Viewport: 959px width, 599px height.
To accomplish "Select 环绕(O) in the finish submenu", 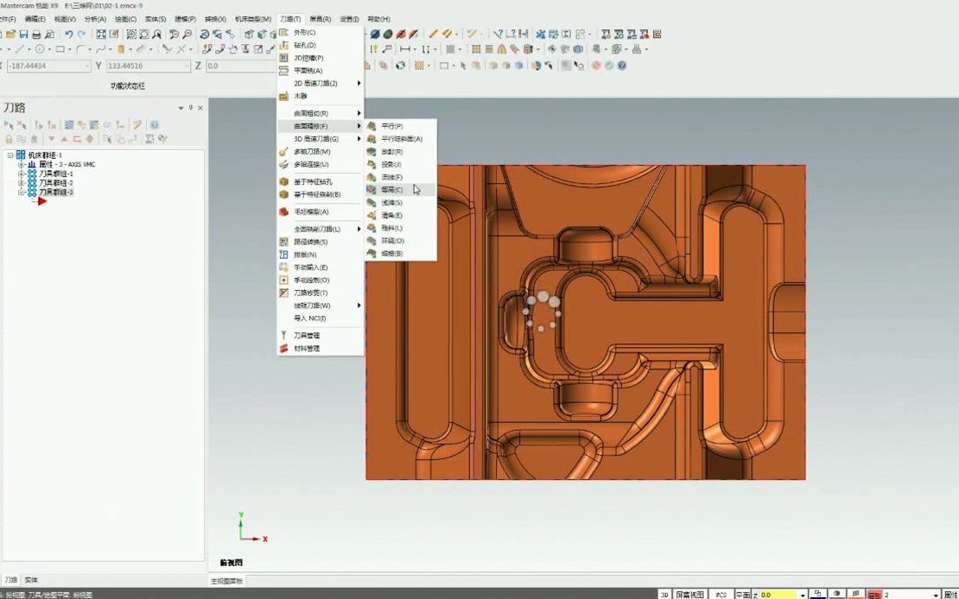I will [x=401, y=241].
